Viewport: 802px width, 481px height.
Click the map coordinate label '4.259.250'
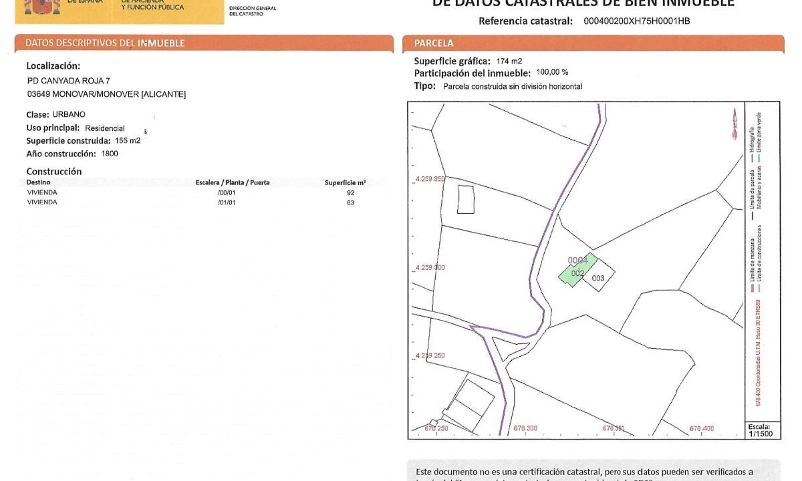pyautogui.click(x=430, y=355)
